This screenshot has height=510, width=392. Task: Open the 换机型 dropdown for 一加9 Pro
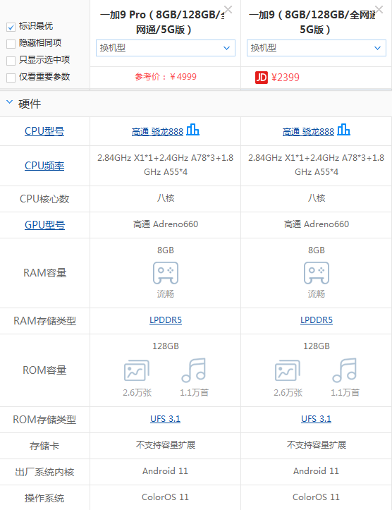[166, 48]
